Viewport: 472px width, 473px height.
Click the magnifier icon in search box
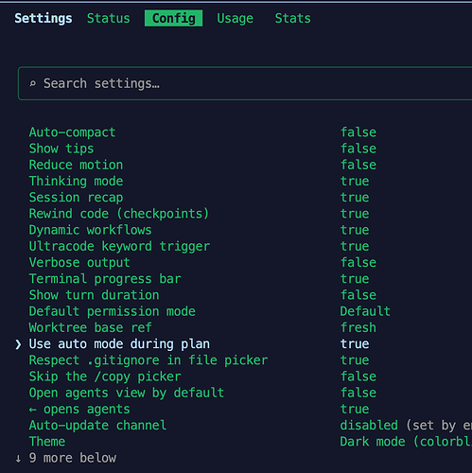click(x=33, y=83)
